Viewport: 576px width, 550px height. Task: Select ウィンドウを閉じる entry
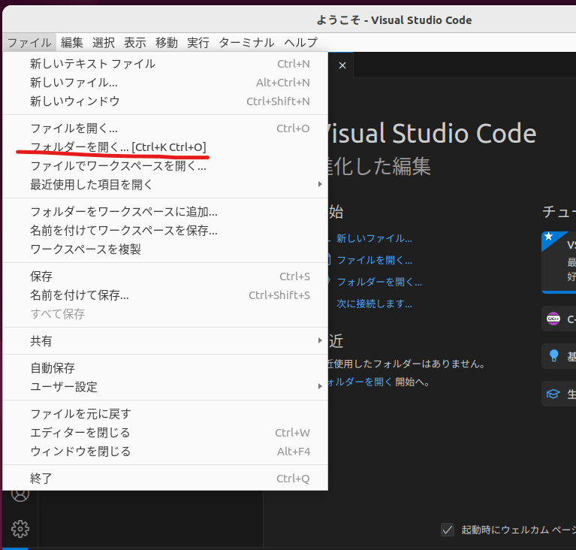pos(165,452)
